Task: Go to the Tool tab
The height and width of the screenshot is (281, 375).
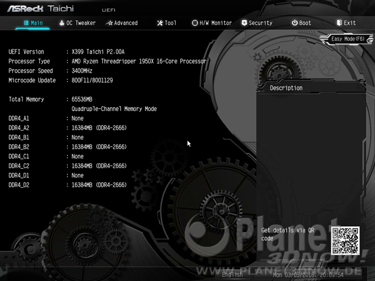Action: click(167, 23)
